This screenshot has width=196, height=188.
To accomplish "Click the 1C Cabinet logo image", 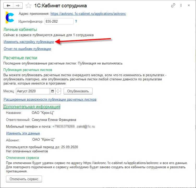I will click(10, 17).
